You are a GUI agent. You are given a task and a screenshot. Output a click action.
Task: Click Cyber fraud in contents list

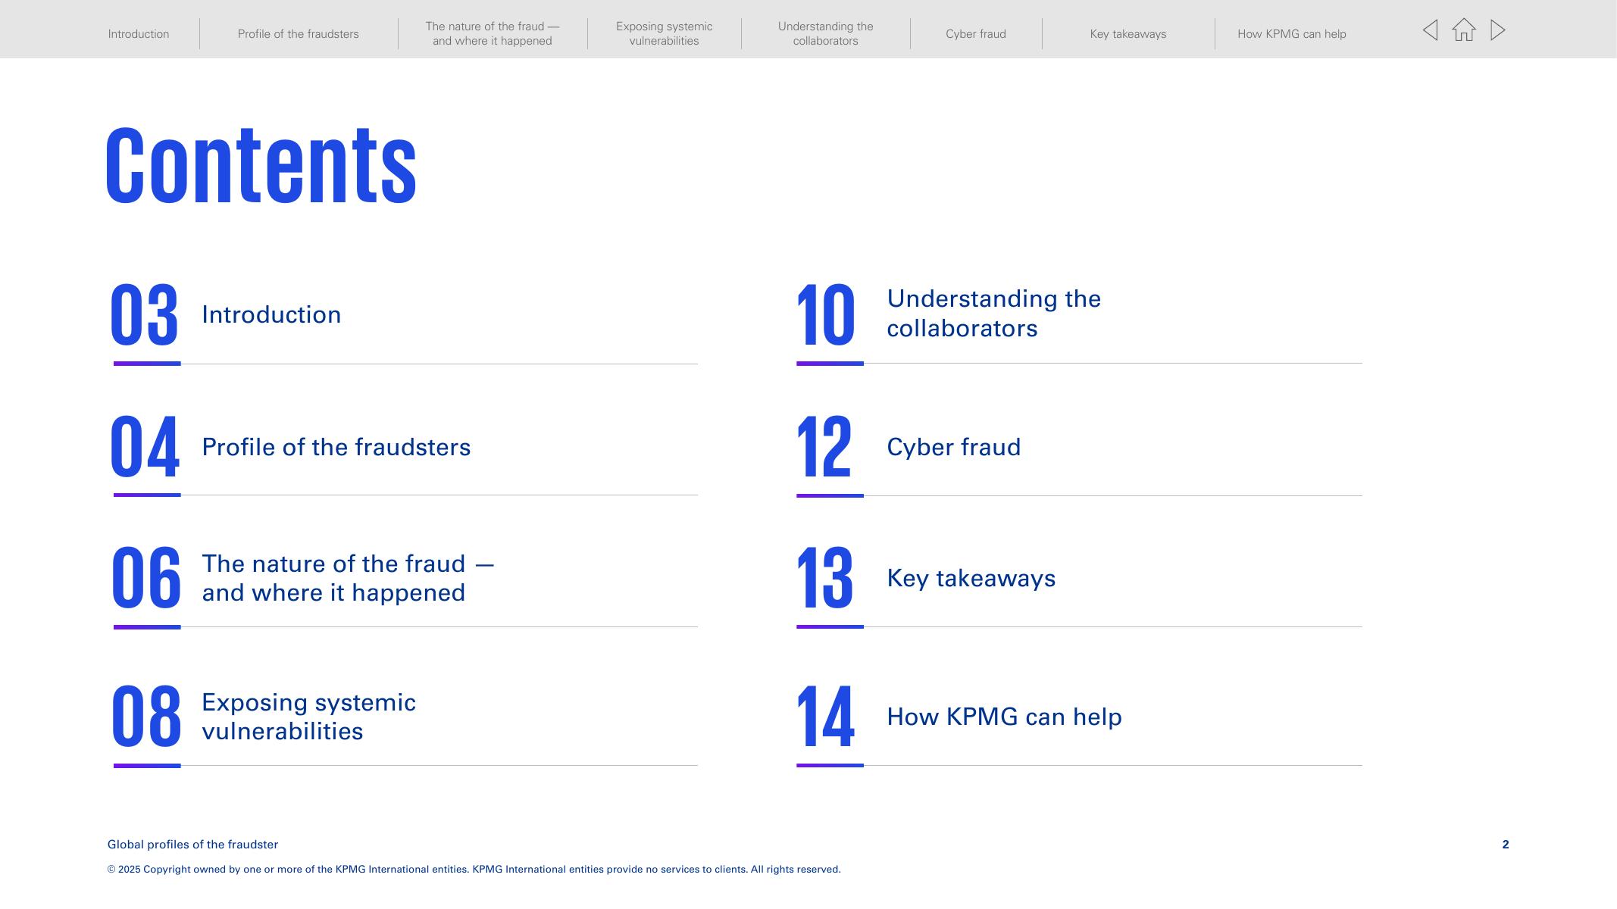pos(953,448)
